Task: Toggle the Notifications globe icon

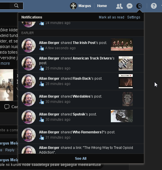Action: pos(139,6)
